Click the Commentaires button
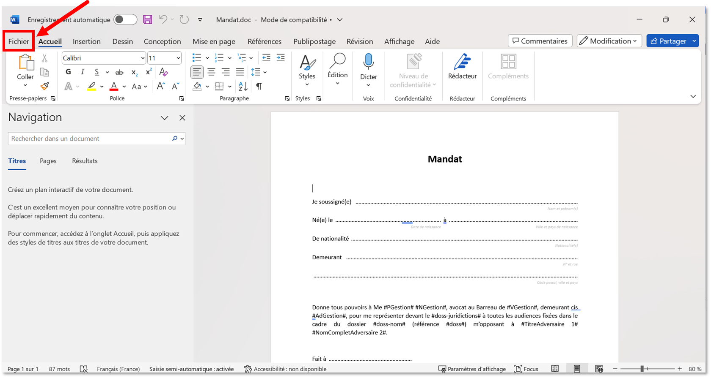The width and height of the screenshot is (711, 378). coord(540,41)
